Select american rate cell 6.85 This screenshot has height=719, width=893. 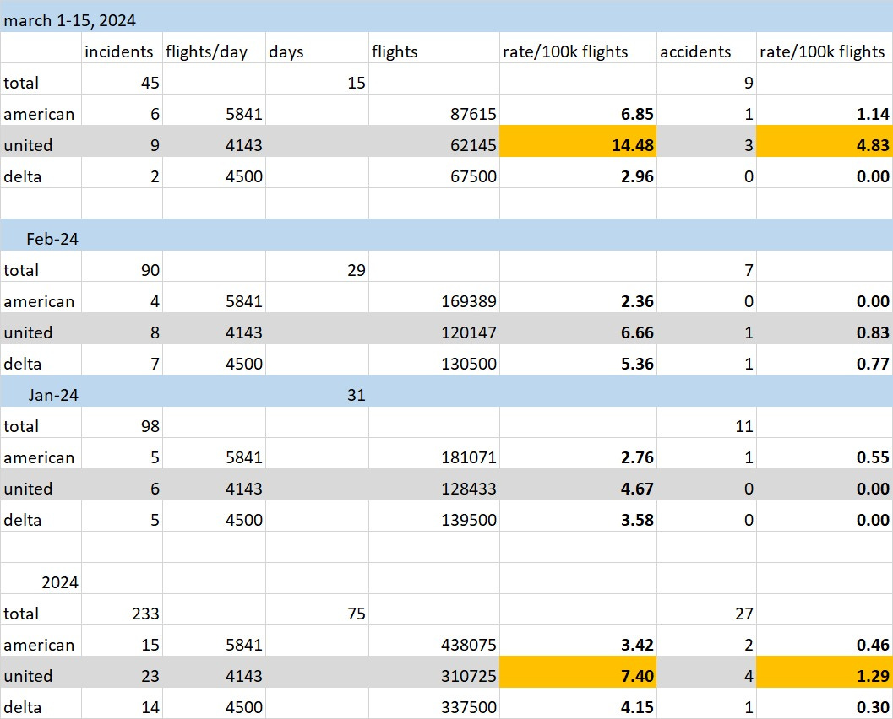tap(578, 111)
